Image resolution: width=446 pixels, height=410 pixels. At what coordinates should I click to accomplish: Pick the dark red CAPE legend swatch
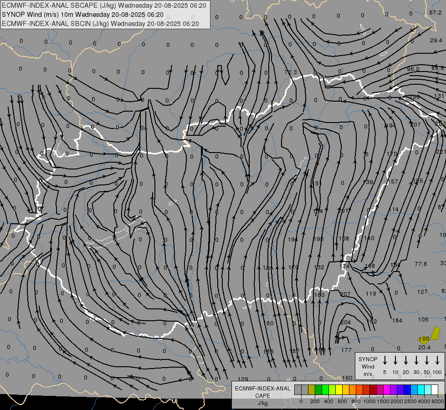(373, 390)
